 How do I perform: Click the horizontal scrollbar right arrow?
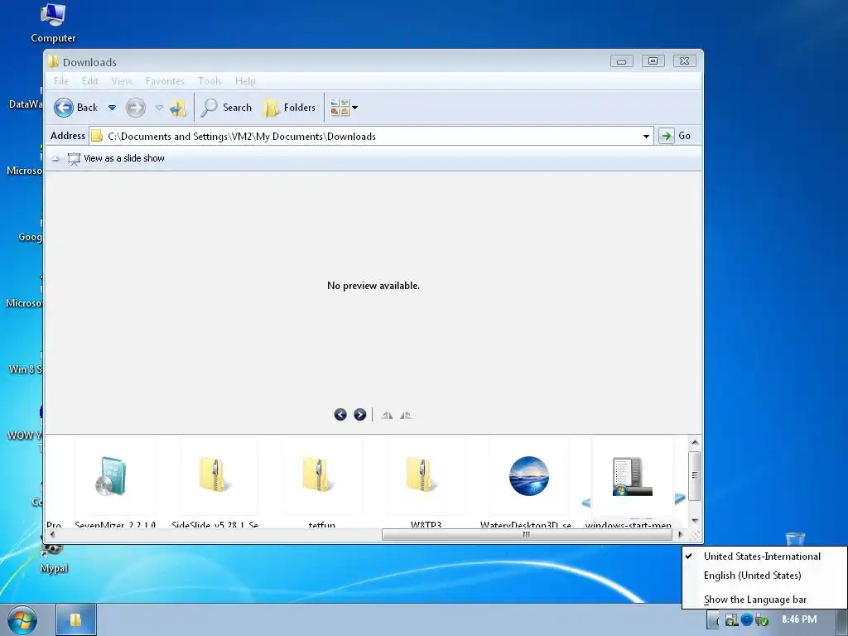click(681, 535)
